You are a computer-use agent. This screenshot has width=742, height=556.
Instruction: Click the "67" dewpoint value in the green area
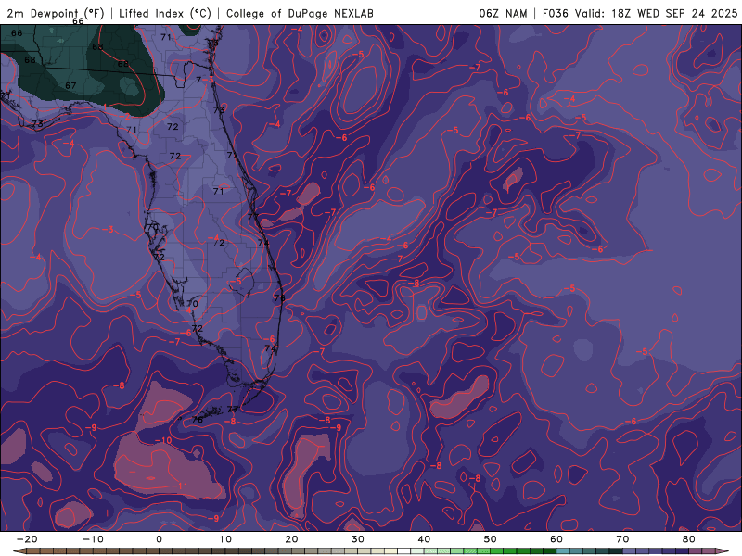coord(70,85)
